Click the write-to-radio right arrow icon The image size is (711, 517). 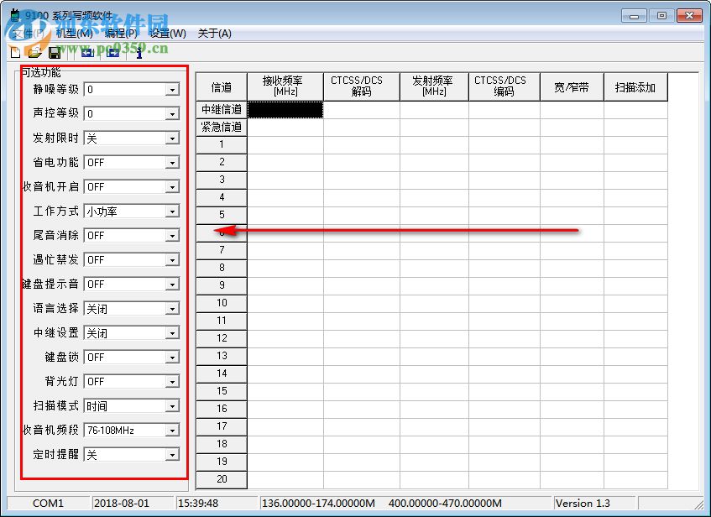[112, 53]
